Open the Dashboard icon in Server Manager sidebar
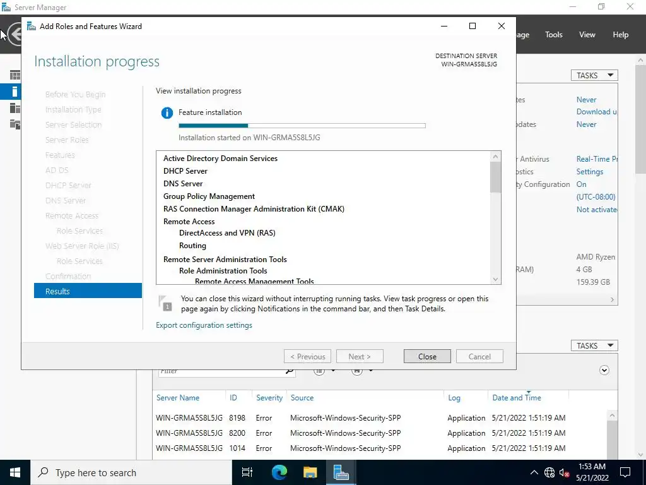The height and width of the screenshot is (485, 646). pos(15,75)
